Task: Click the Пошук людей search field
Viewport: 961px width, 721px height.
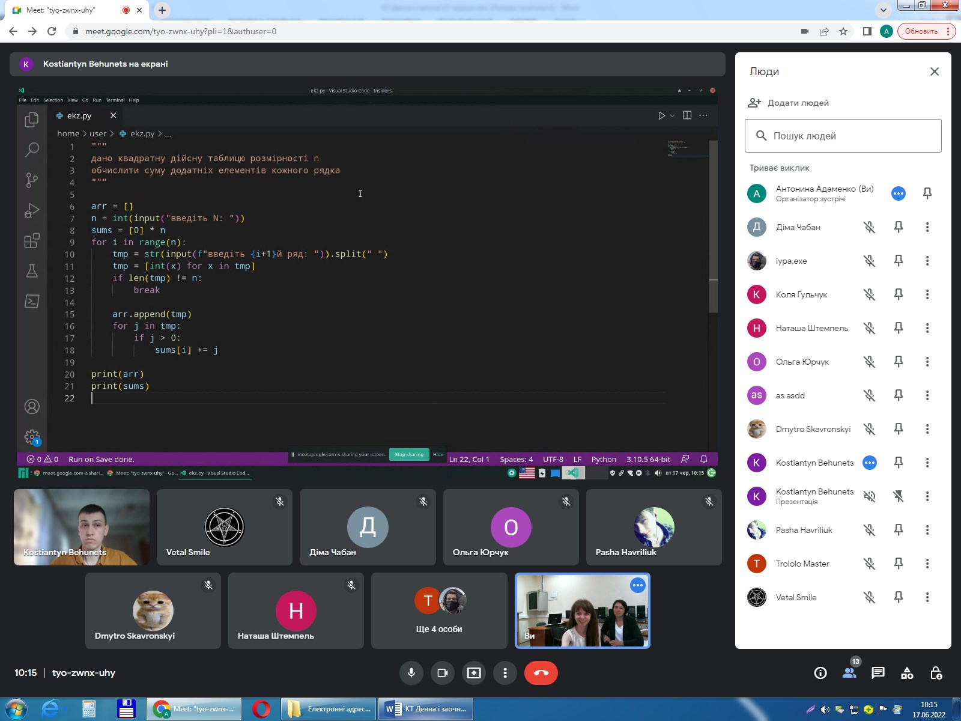Action: [x=843, y=136]
